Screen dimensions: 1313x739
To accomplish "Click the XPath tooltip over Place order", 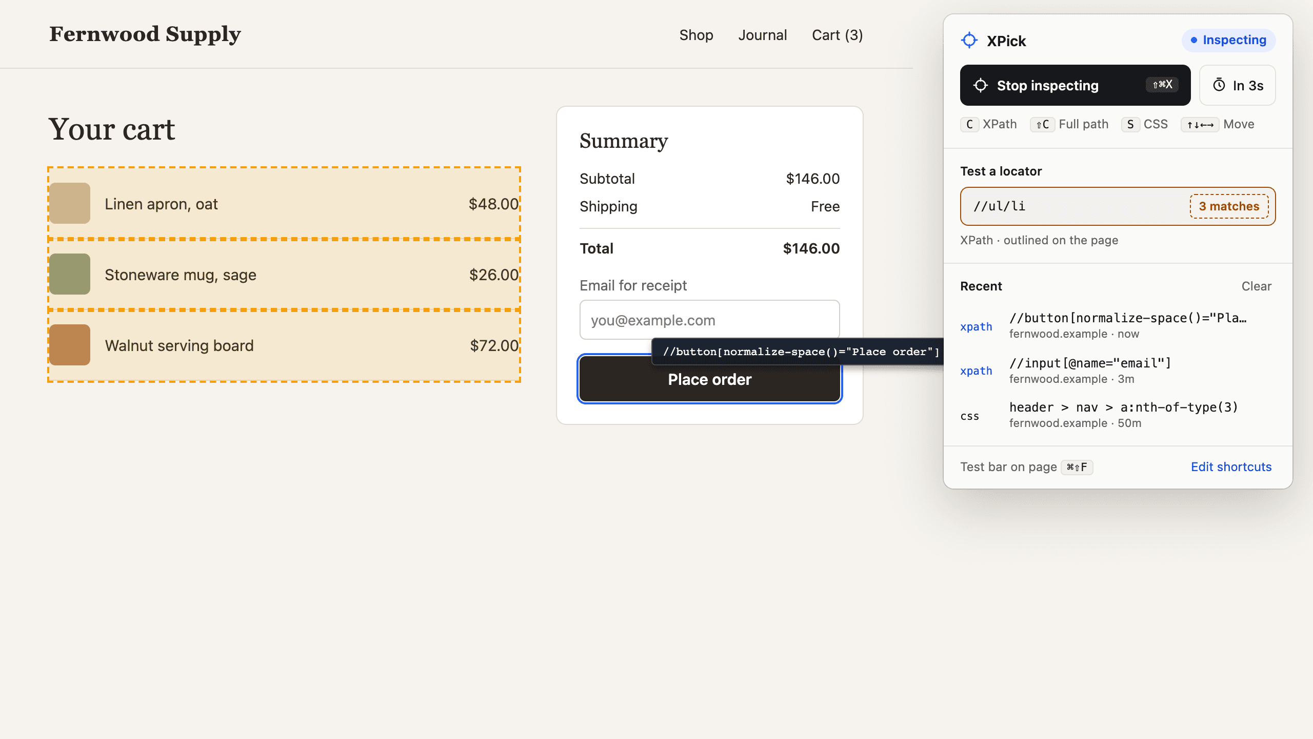I will coord(798,352).
